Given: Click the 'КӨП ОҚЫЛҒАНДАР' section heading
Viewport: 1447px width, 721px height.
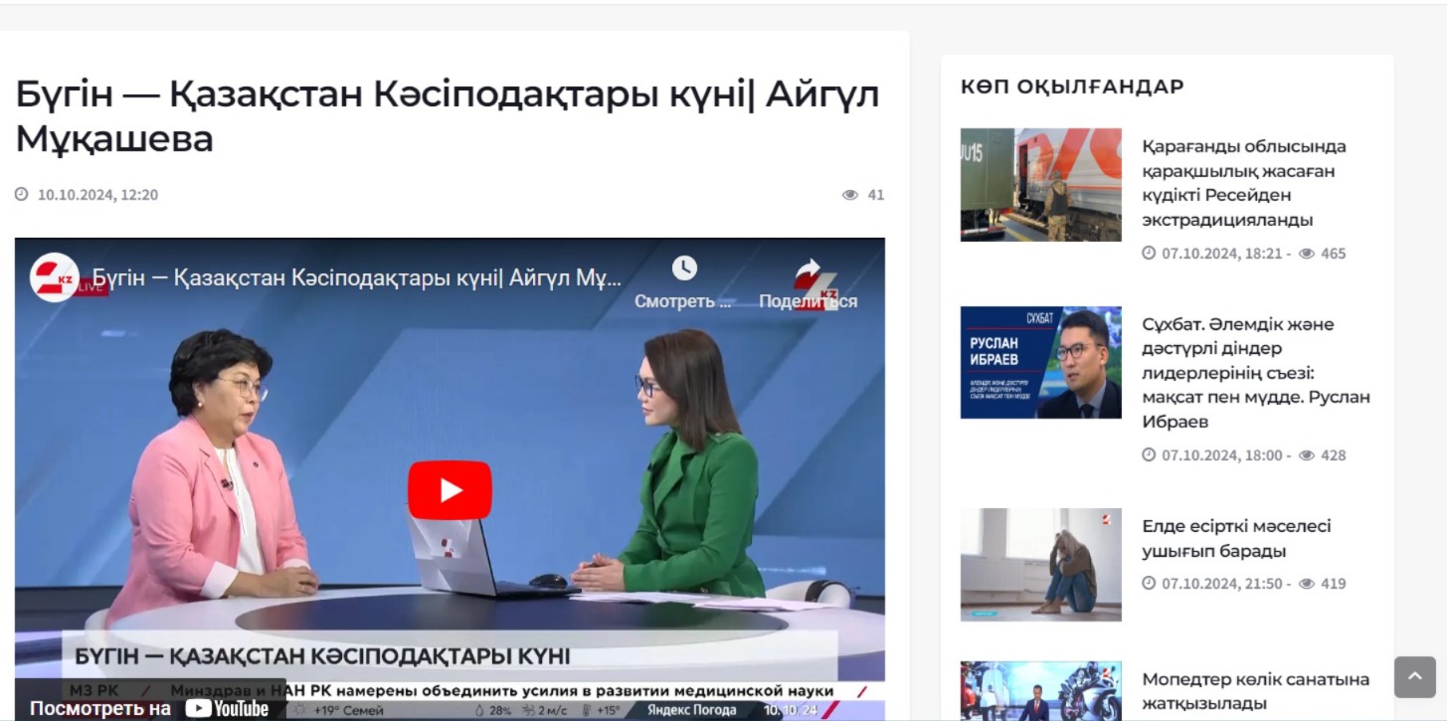Looking at the screenshot, I should point(1072,87).
